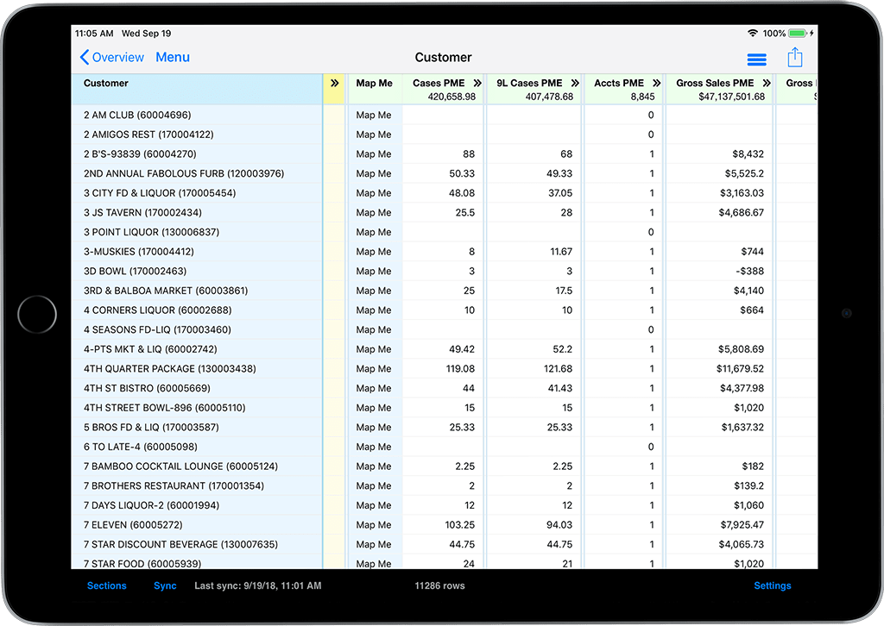Image resolution: width=884 pixels, height=626 pixels.
Task: Open the Menu option in the navigation bar
Action: [173, 58]
